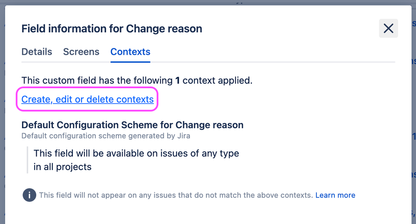Click the dimmed page strip above the dialog
The image size is (416, 224).
pyautogui.click(x=208, y=2)
